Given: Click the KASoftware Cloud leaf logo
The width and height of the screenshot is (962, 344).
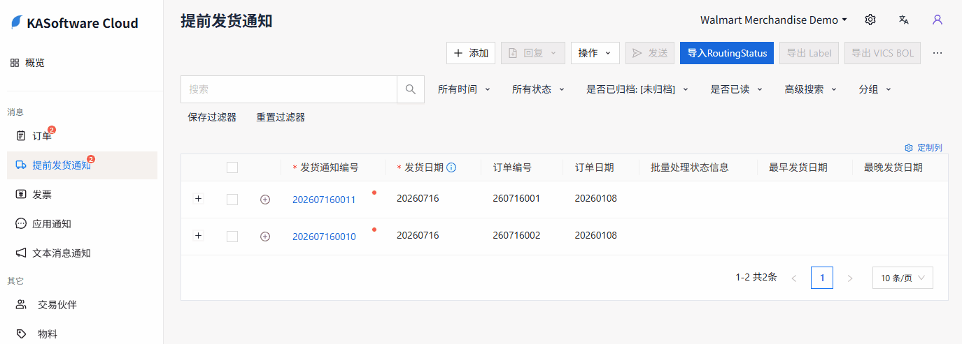Looking at the screenshot, I should [16, 23].
